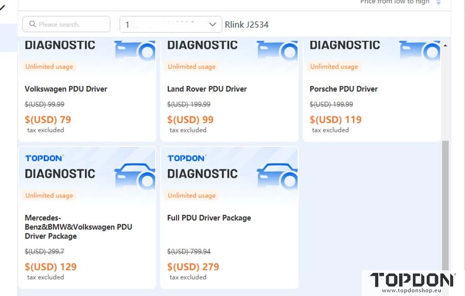The height and width of the screenshot is (296, 465).
Task: Click the search magnifier icon
Action: (33, 24)
